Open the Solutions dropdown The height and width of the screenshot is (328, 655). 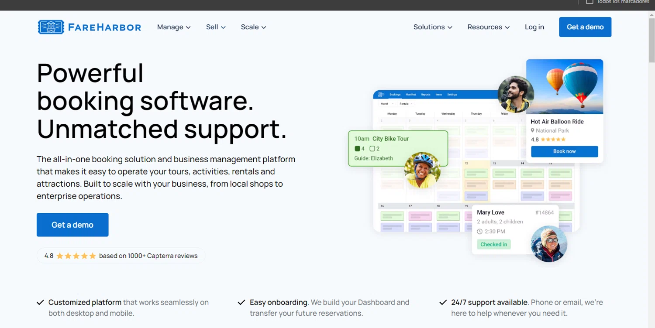433,27
